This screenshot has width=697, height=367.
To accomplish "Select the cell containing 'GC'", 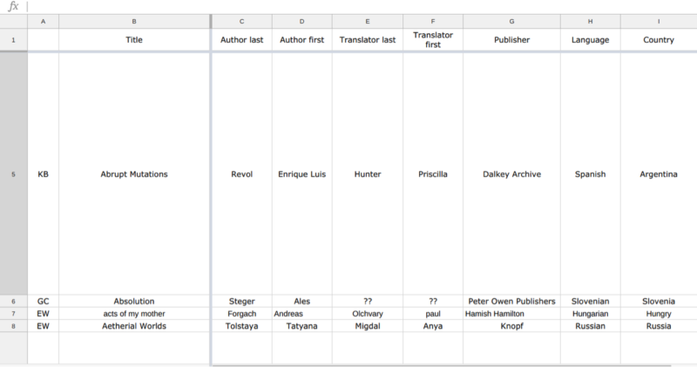I will tap(43, 301).
